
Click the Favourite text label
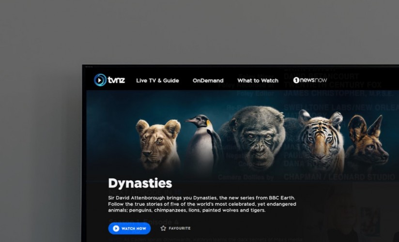click(179, 228)
